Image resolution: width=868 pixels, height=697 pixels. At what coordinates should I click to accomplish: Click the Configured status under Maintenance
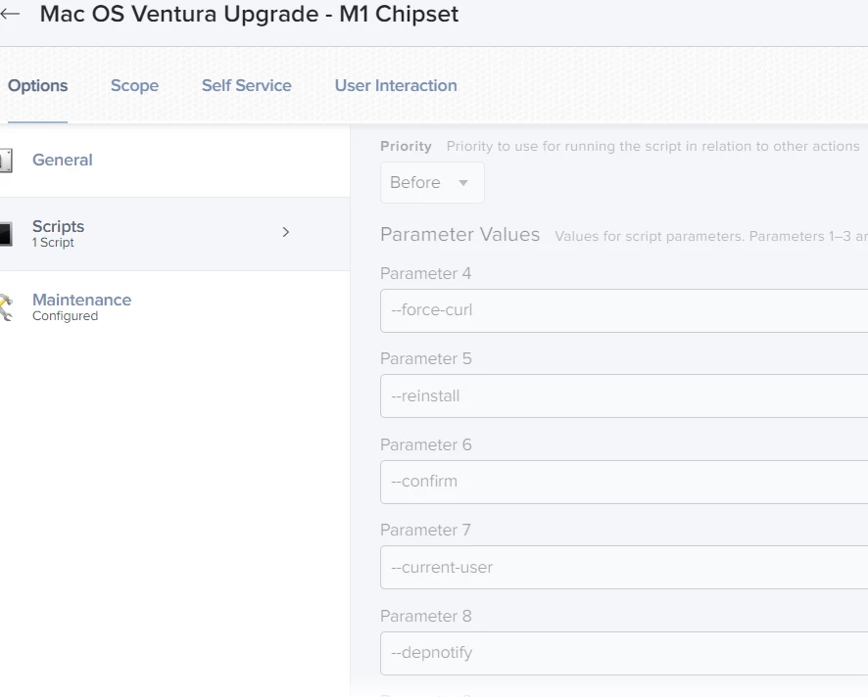pos(65,316)
